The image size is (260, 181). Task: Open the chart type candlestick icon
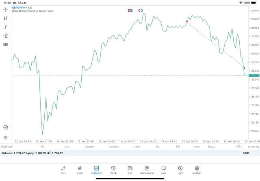click(x=6, y=18)
